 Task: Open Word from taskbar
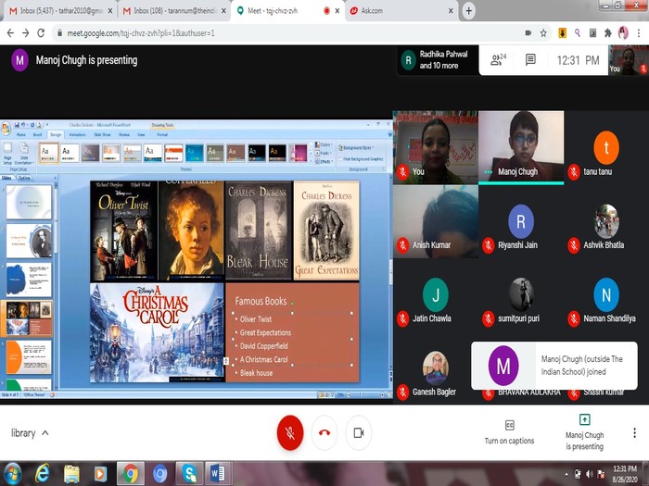pyautogui.click(x=218, y=474)
